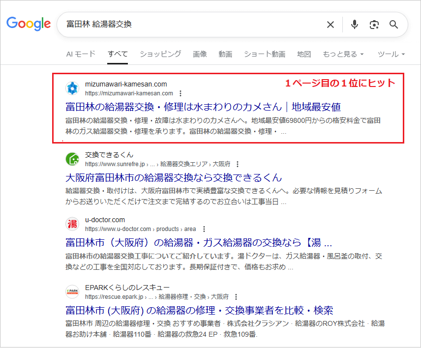Open Google Lens image search icon
The height and width of the screenshot is (348, 421).
click(374, 25)
